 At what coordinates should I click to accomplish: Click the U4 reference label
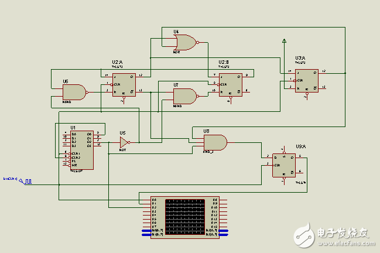tap(176, 31)
